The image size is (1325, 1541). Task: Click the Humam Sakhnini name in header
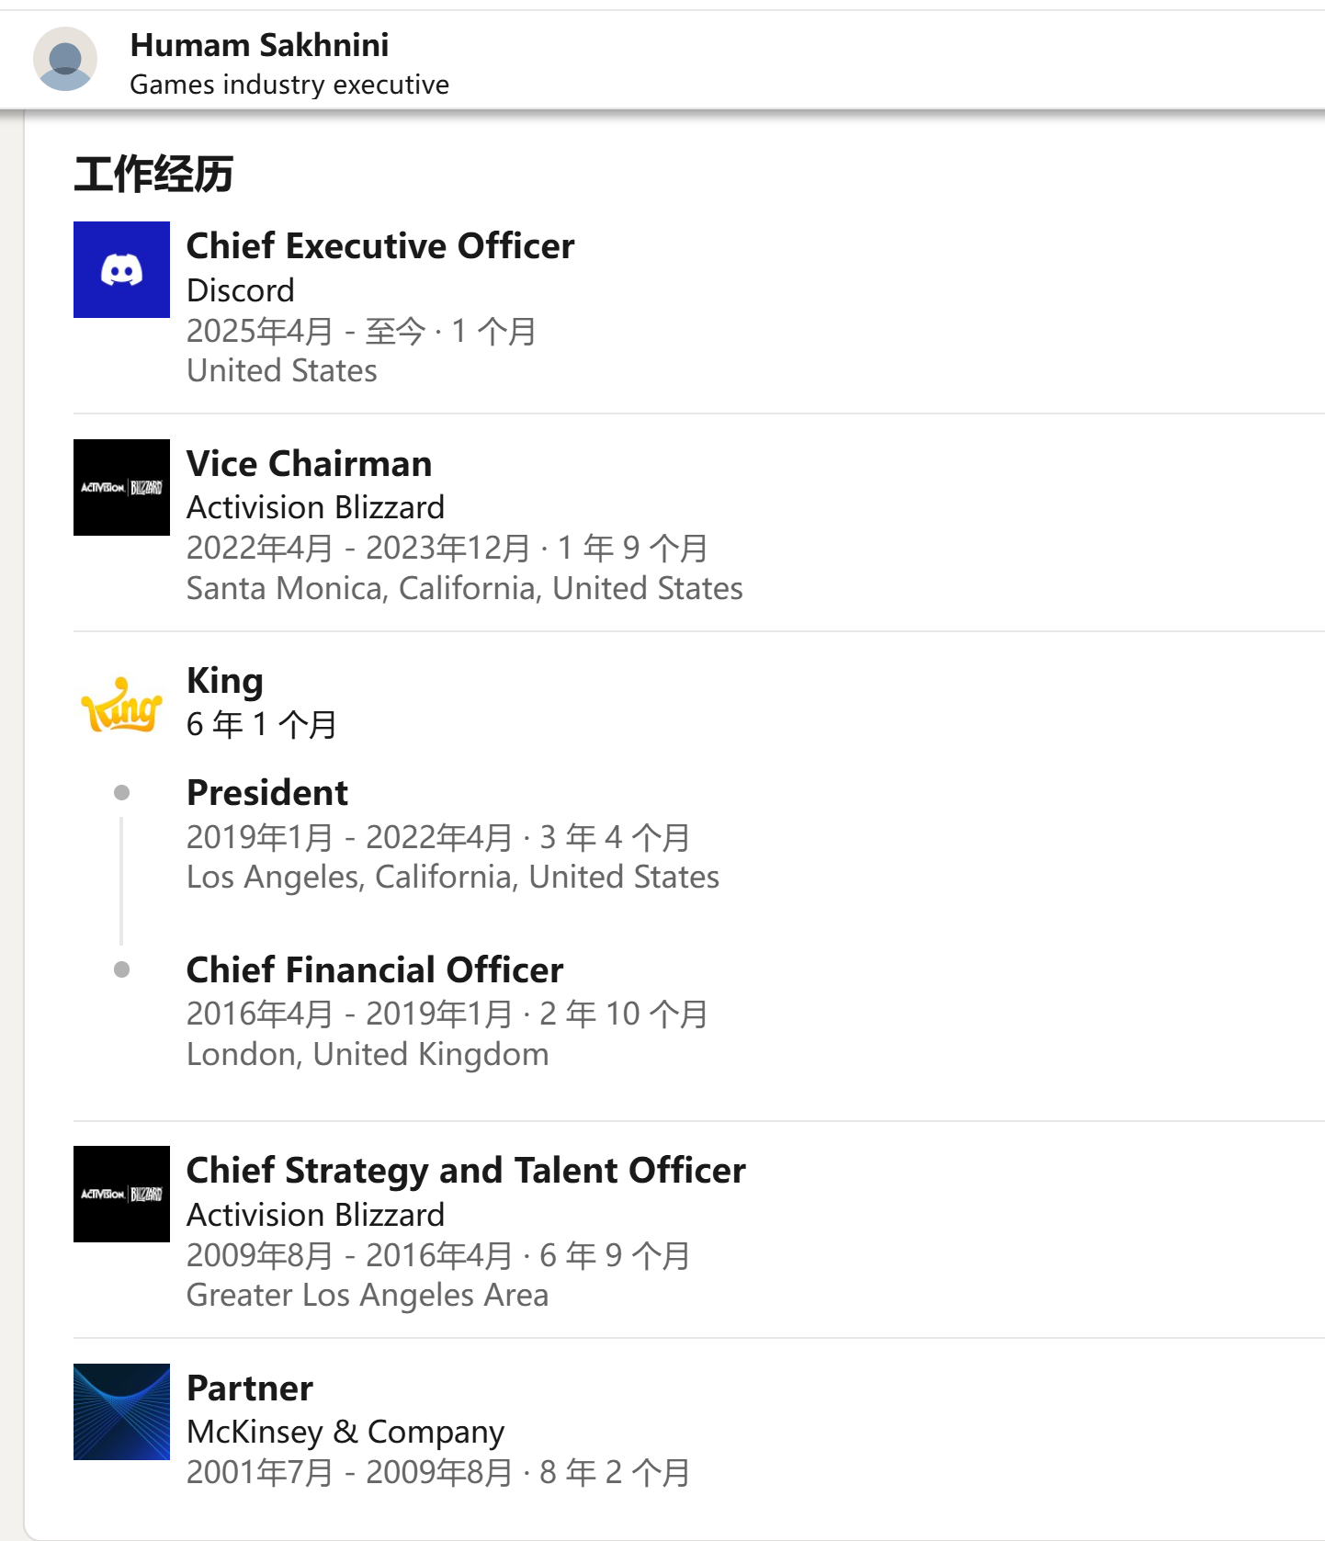coord(259,44)
